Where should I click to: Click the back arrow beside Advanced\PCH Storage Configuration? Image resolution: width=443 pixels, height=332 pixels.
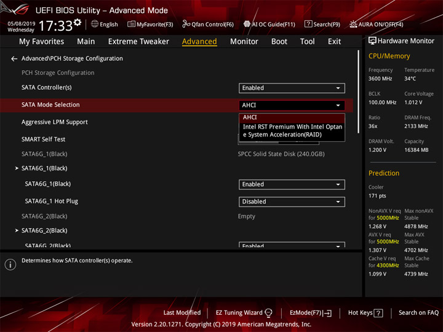[14, 59]
